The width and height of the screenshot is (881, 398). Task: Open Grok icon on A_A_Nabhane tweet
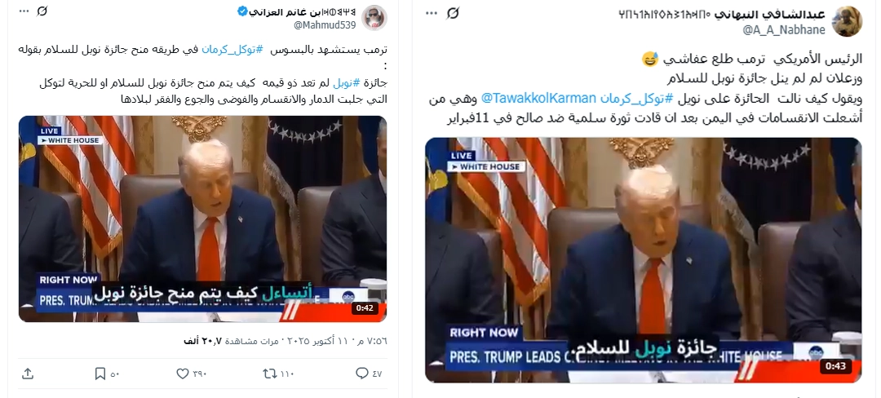coord(453,13)
